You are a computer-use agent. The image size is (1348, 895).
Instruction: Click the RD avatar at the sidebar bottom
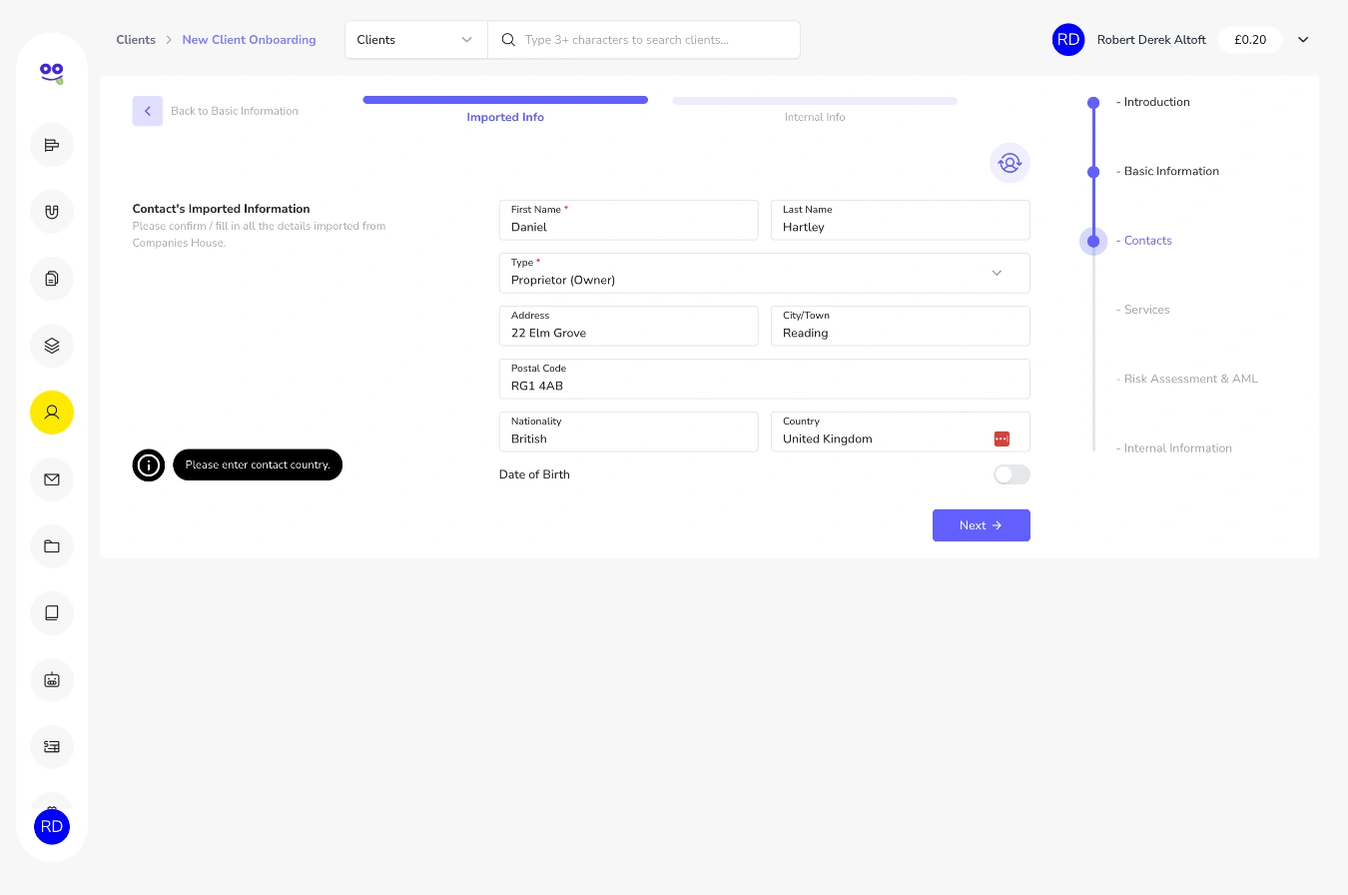pyautogui.click(x=52, y=827)
